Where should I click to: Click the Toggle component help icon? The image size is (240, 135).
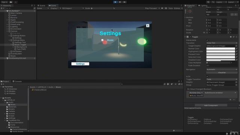click(x=231, y=37)
